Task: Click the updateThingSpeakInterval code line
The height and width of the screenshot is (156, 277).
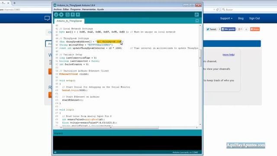Action: point(129,48)
